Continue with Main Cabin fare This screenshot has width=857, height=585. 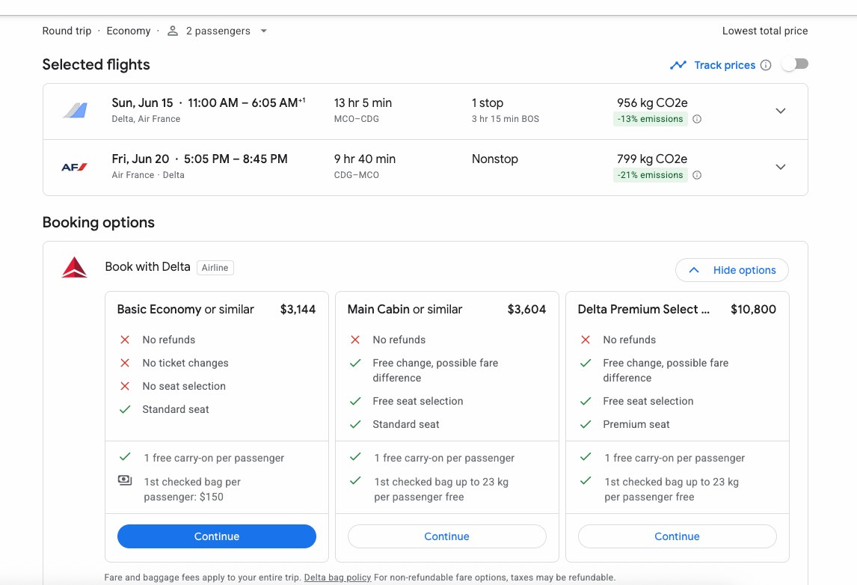pos(447,536)
